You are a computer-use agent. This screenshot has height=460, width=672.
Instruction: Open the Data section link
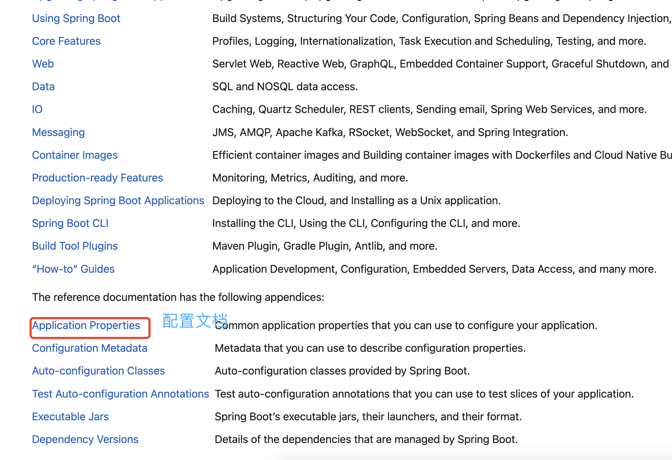pos(43,87)
